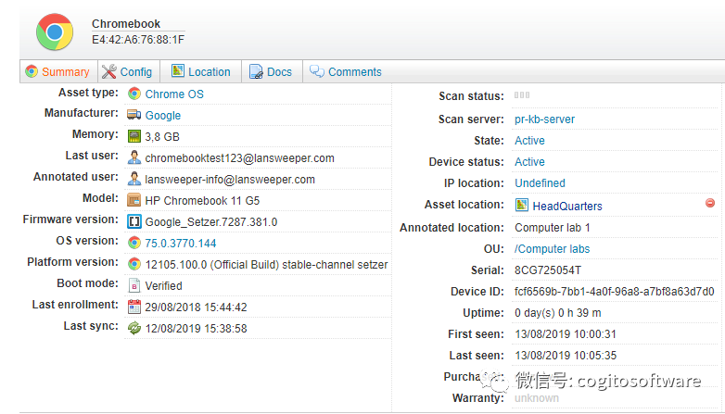The width and height of the screenshot is (725, 414).
Task: Open OS version 75.0.3770.144 link
Action: (181, 244)
